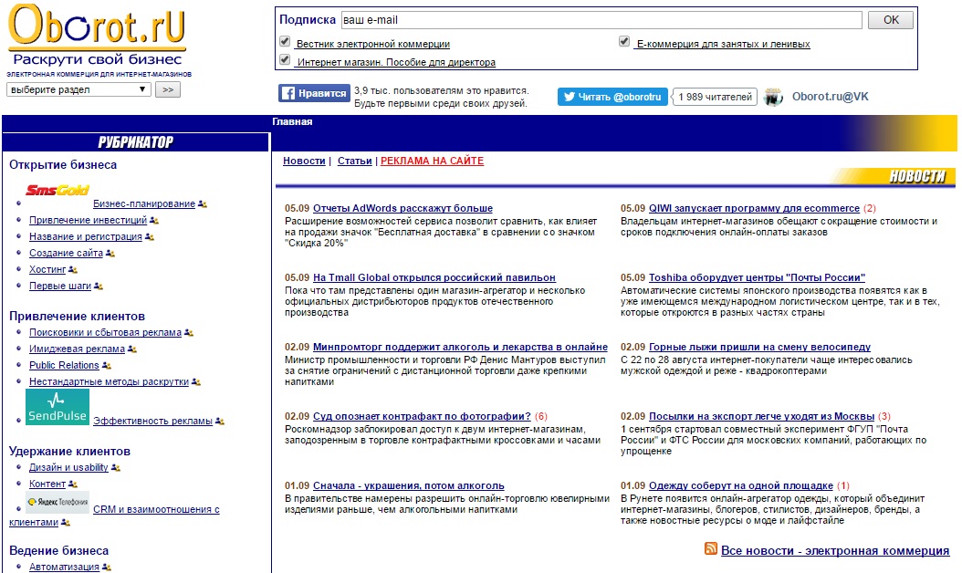This screenshot has height=573, width=962.
Task: Click the (6) comments count on Суд опознает
Action: tap(541, 416)
